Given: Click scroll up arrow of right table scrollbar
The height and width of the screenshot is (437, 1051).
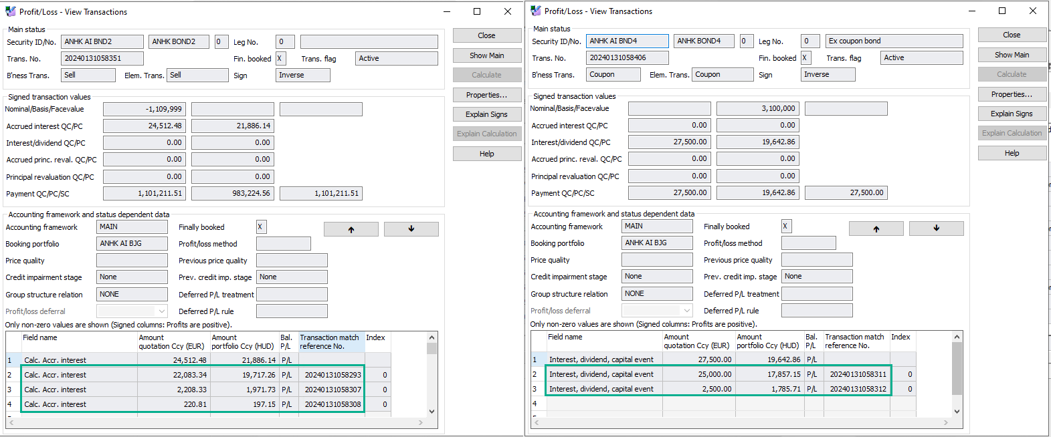Looking at the screenshot, I should (x=957, y=337).
